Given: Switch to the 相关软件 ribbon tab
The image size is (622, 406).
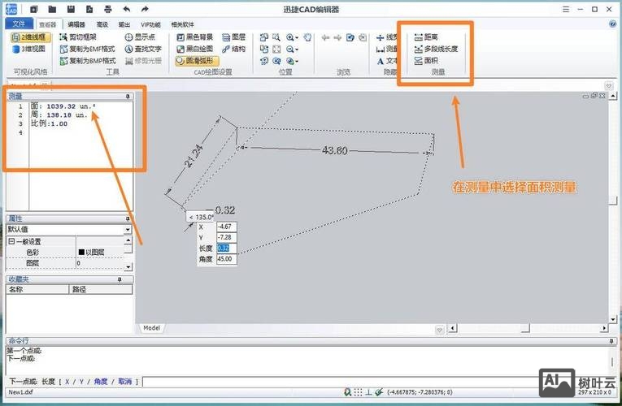Looking at the screenshot, I should [x=182, y=24].
